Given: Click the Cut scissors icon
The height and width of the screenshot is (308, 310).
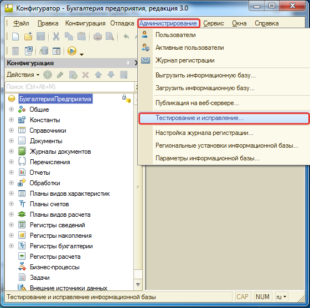Looking at the screenshot, I should click(x=56, y=36).
